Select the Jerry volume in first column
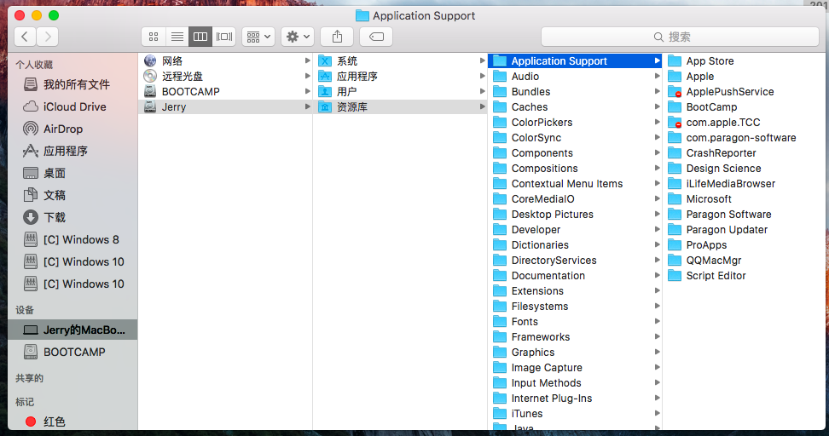 [174, 107]
